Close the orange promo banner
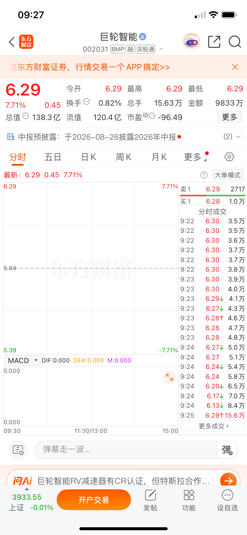 coord(235,67)
